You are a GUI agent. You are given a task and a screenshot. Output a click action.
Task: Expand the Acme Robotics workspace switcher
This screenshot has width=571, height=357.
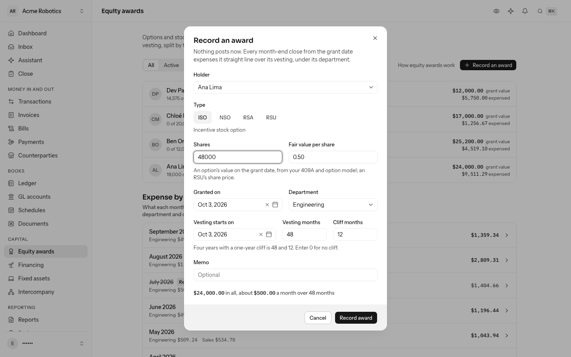[46, 11]
